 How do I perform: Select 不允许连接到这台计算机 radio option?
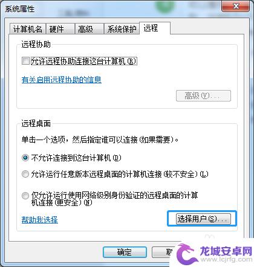click(x=25, y=158)
